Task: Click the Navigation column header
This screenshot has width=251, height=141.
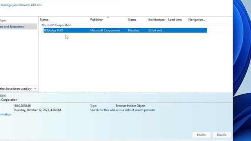Action: [x=197, y=20]
